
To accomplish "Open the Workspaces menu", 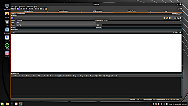I will [x=22, y=7].
